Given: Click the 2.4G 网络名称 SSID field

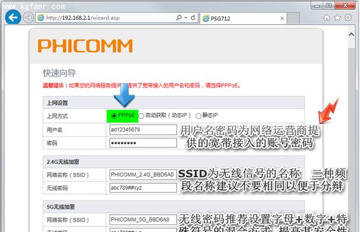Looking at the screenshot, I should point(143,175).
